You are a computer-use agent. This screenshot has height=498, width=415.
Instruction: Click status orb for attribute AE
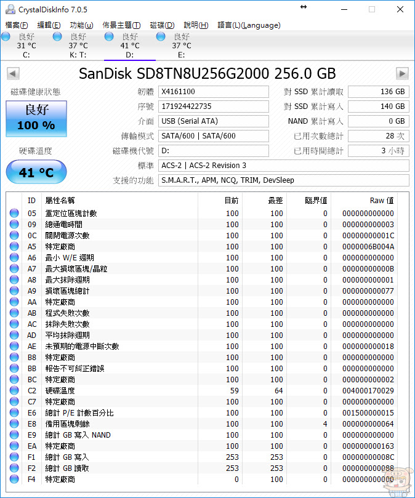click(x=14, y=346)
